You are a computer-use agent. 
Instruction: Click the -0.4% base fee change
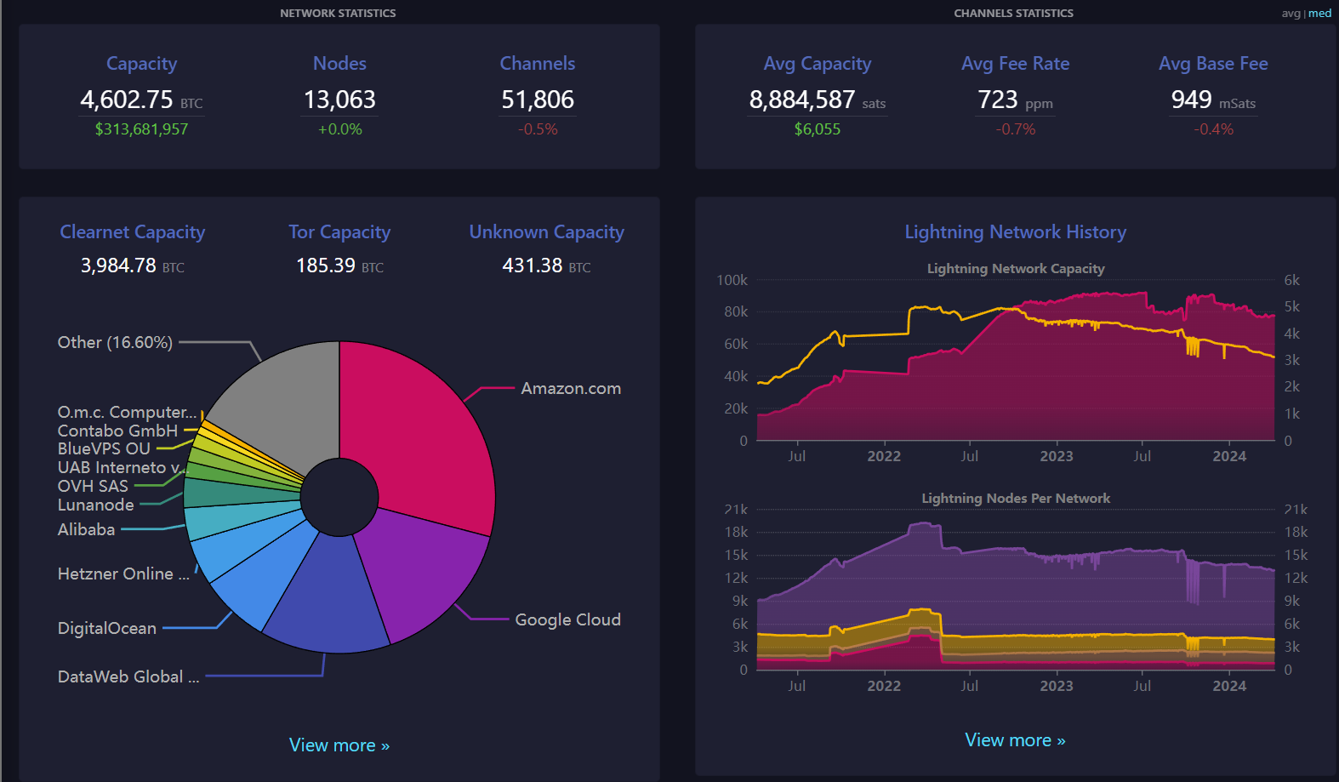1213,129
